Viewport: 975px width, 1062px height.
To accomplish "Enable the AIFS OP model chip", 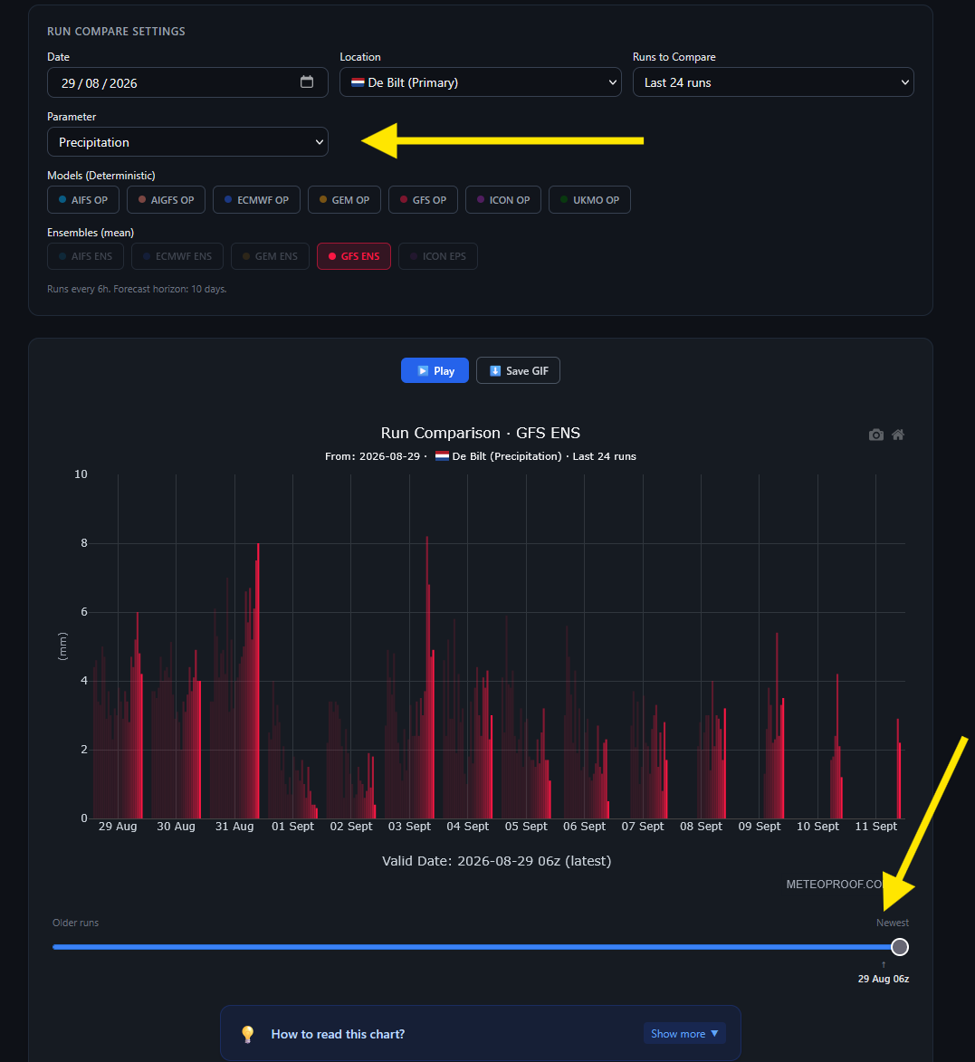I will pyautogui.click(x=83, y=200).
